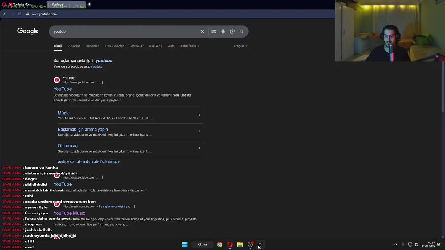Screen dimensions: 445x250
Task: Switch to Opera on the taskbar
Action: click(x=230, y=244)
